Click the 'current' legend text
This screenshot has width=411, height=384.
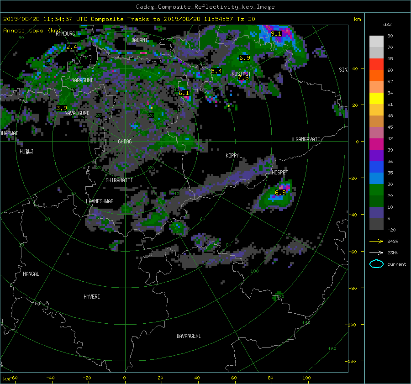[397, 264]
